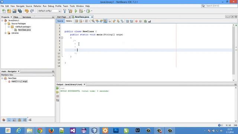Create a new project from toolbar

pos(9,11)
